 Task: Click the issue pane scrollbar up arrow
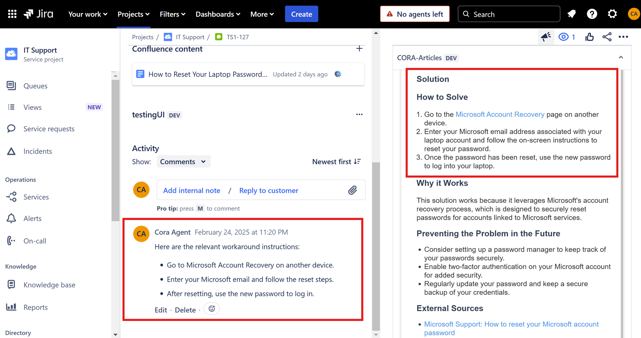coord(376,33)
